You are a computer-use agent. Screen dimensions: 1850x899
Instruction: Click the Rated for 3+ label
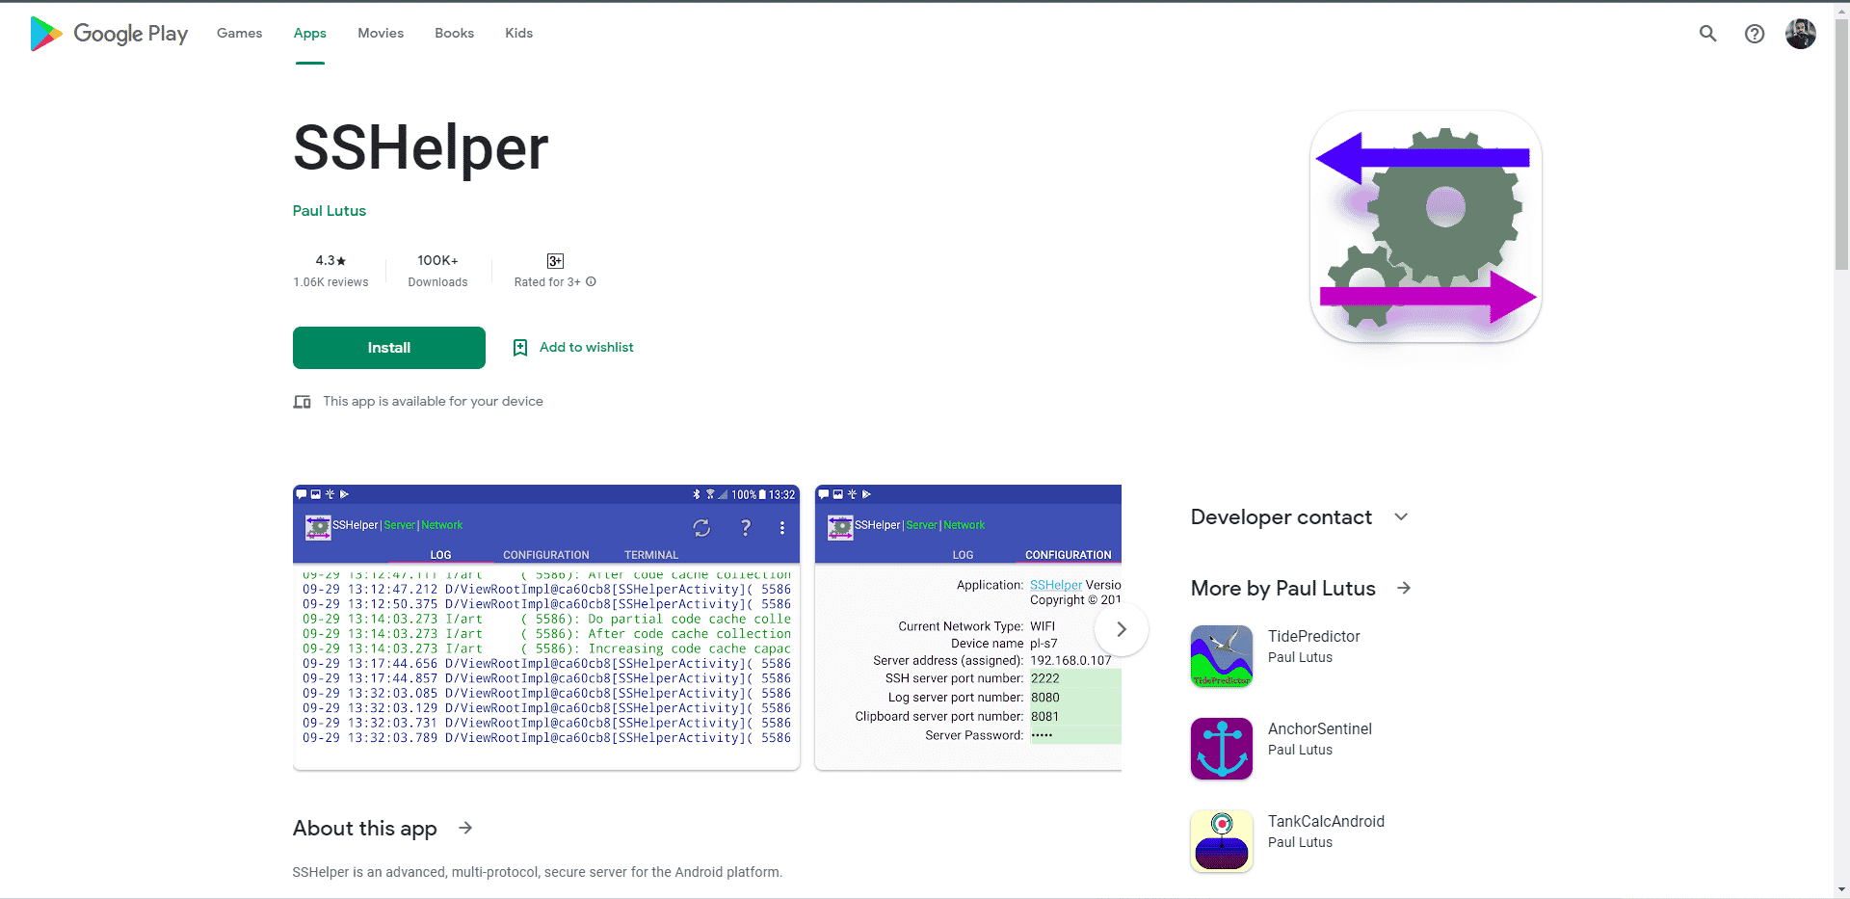pos(547,282)
